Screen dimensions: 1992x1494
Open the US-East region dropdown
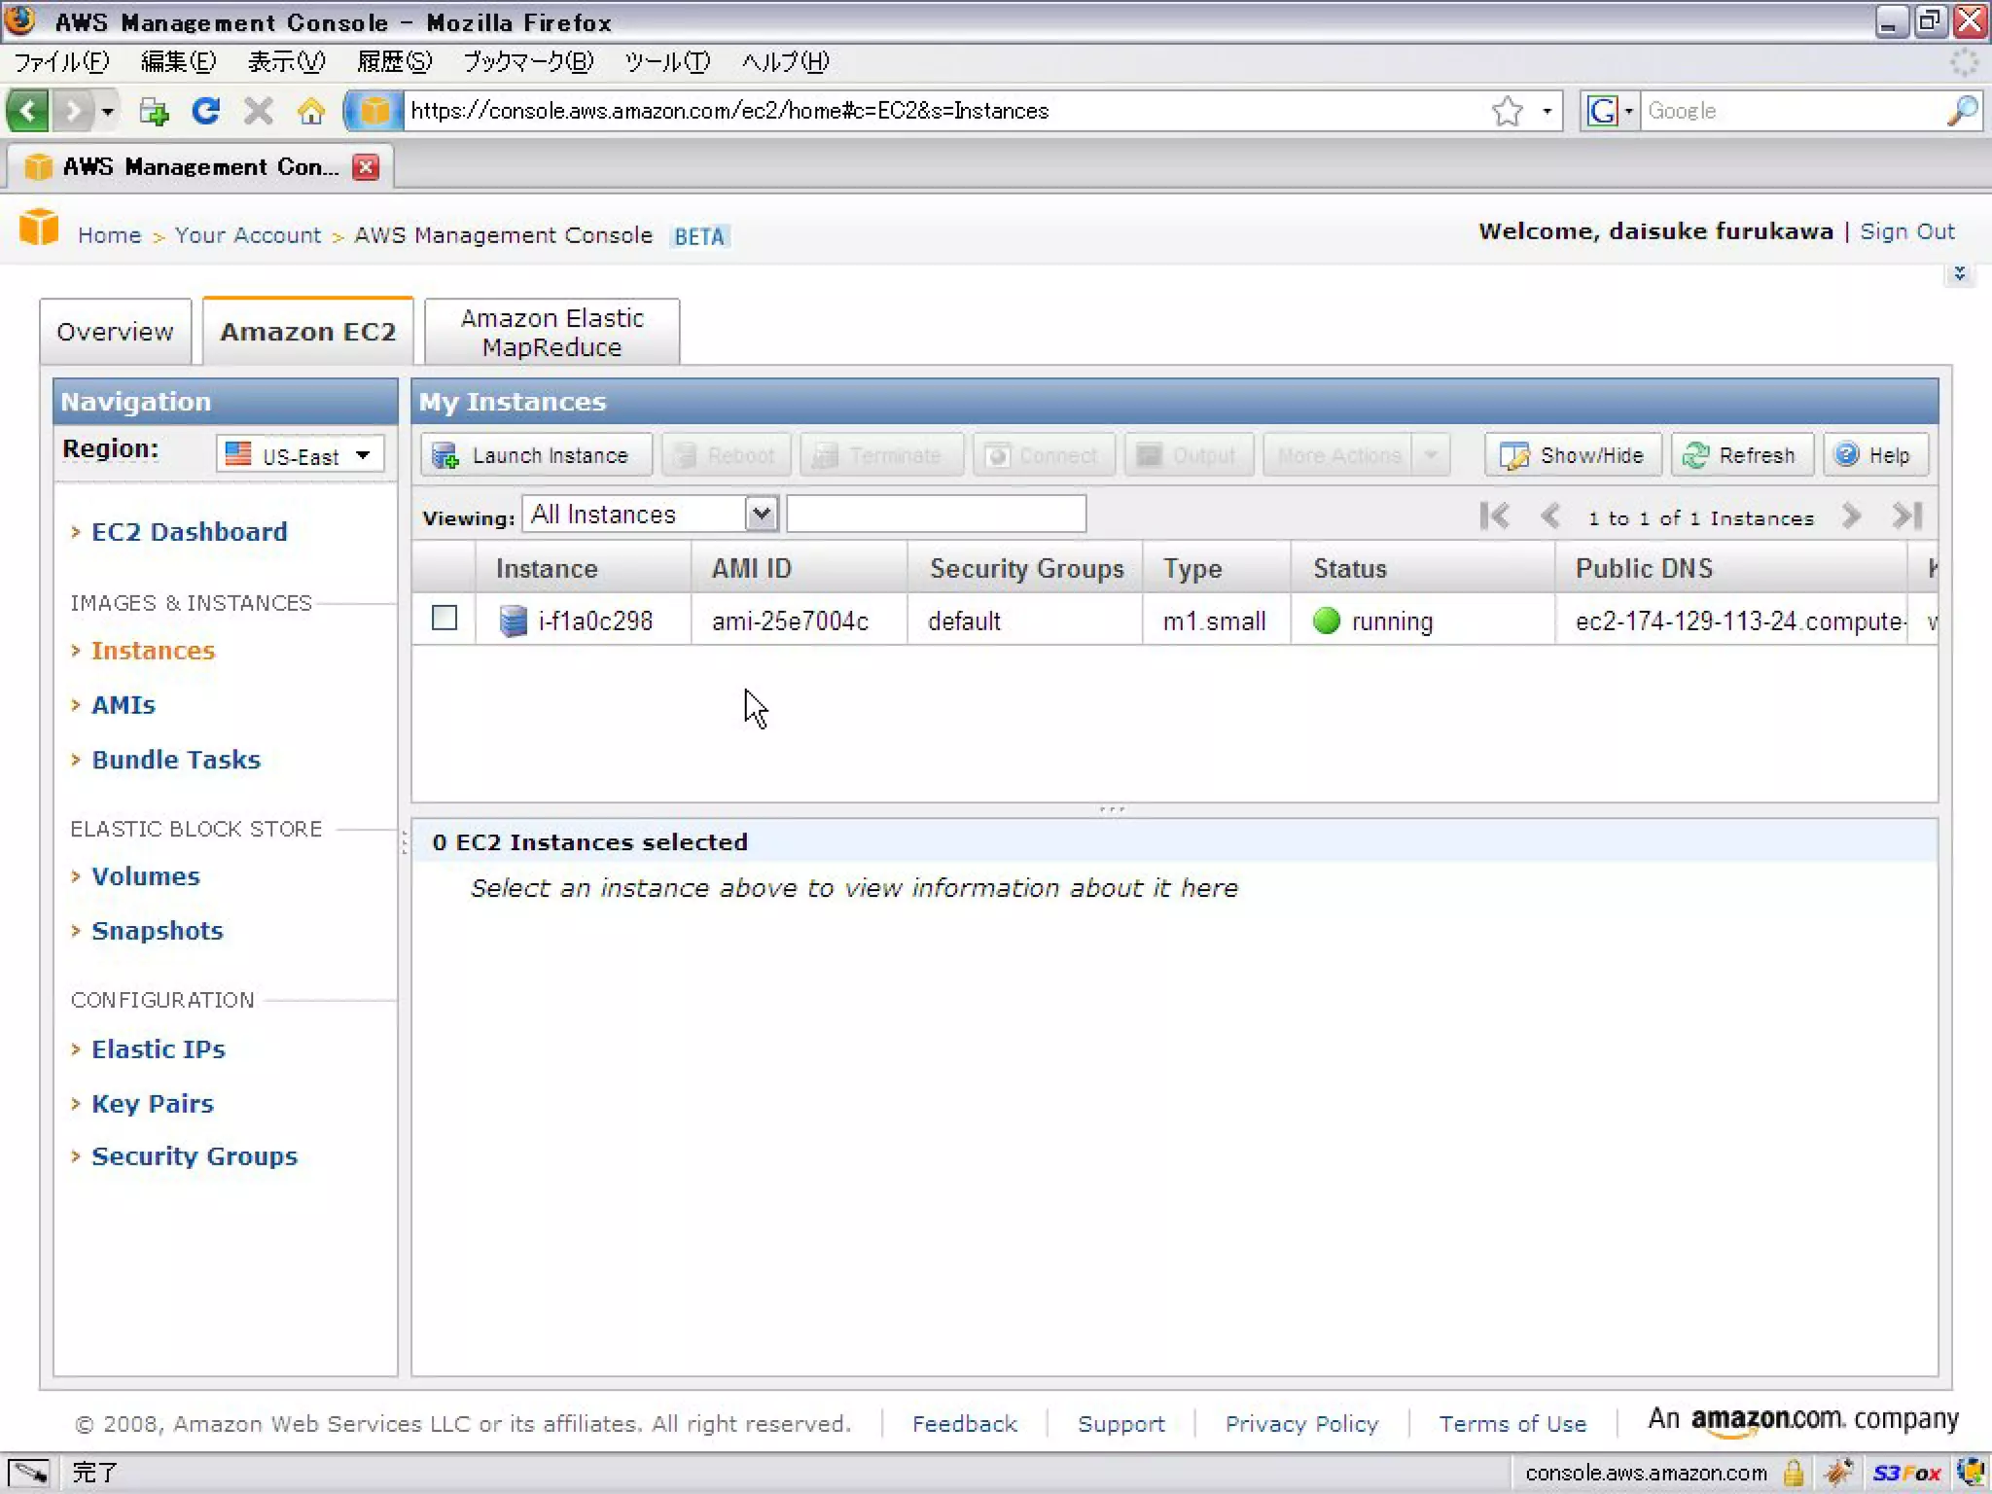[301, 455]
